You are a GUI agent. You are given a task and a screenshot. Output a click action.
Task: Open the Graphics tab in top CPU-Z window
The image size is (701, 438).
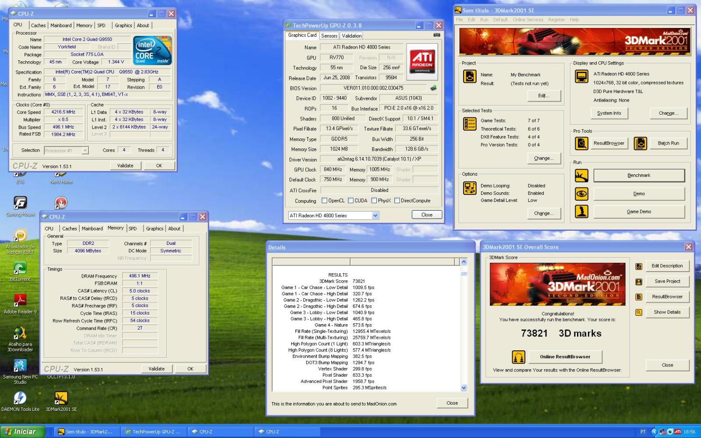point(123,25)
